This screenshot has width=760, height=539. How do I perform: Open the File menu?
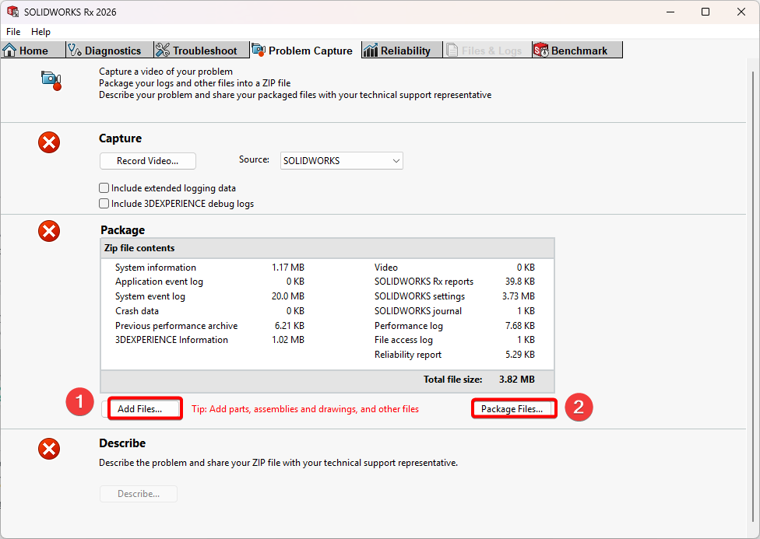coord(13,31)
